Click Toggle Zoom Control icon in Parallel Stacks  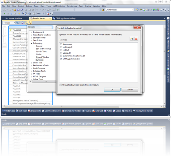click(x=30, y=23)
